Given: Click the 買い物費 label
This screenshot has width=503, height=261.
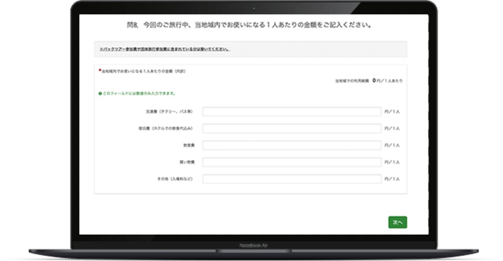Looking at the screenshot, I should click(x=187, y=162).
